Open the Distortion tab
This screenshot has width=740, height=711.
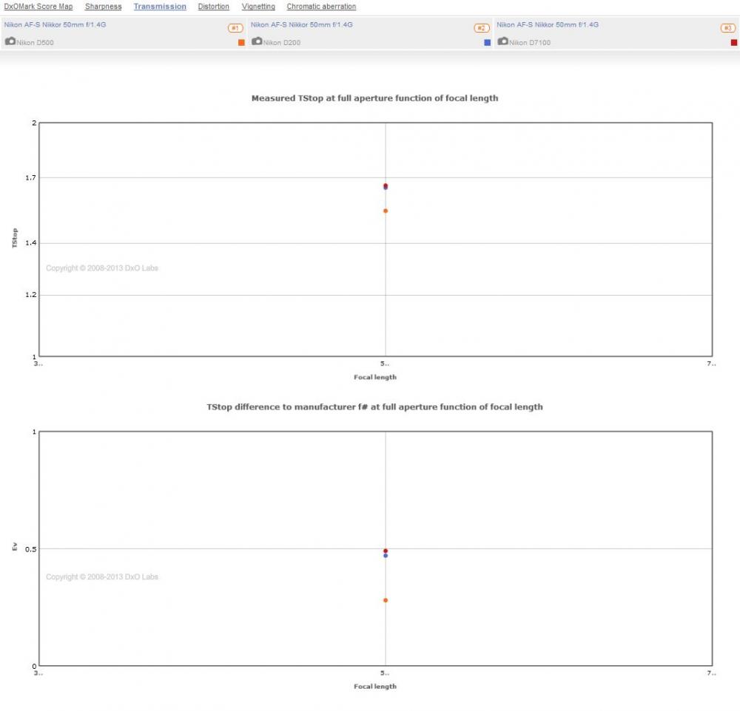pos(214,7)
